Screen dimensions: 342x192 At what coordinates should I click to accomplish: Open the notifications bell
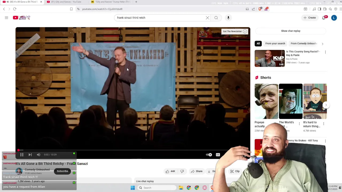click(324, 18)
